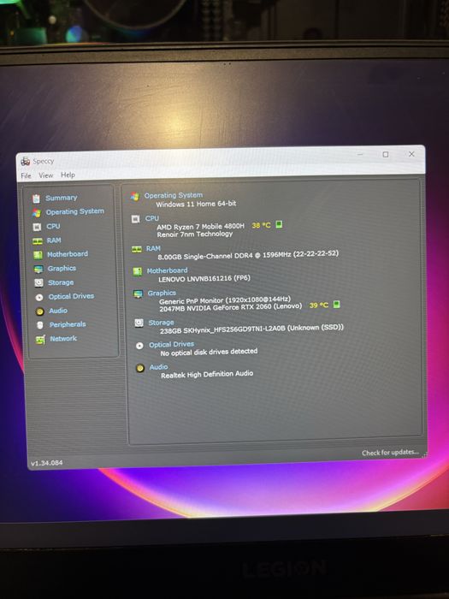Click the Network icon in sidebar
Viewport: 449px width, 599px height.
pos(40,339)
